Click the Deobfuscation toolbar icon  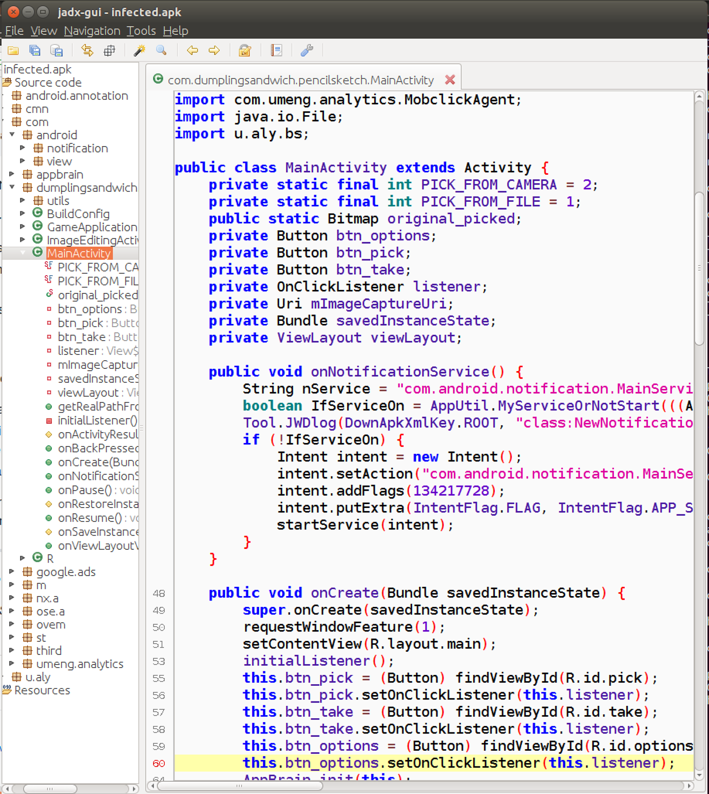[245, 50]
